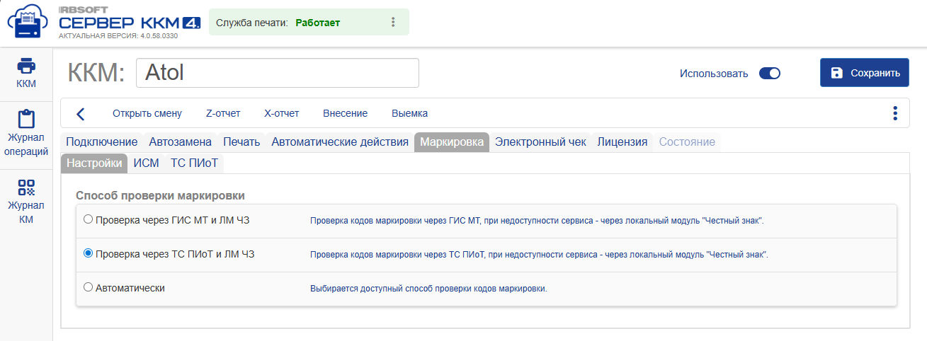The image size is (927, 341).
Task: Open the Печать tab
Action: click(241, 142)
